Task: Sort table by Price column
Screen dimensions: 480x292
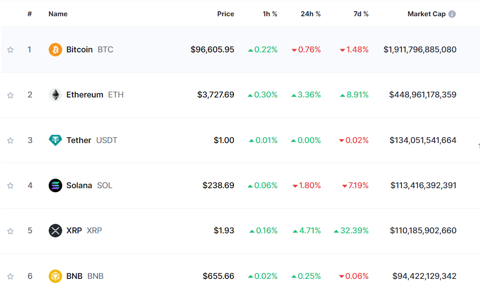Action: click(225, 14)
